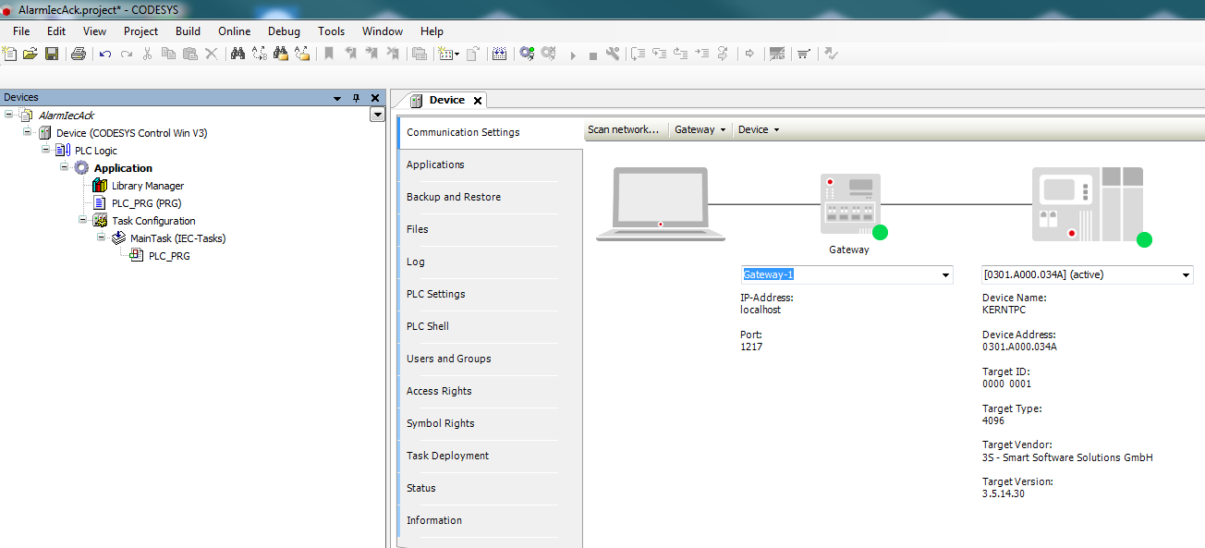Click the Build icon in toolbar
This screenshot has width=1205, height=548.
499,54
